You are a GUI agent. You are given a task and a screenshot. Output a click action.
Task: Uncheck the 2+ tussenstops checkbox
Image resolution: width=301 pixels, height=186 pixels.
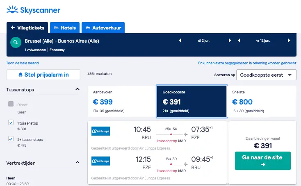[11, 138]
